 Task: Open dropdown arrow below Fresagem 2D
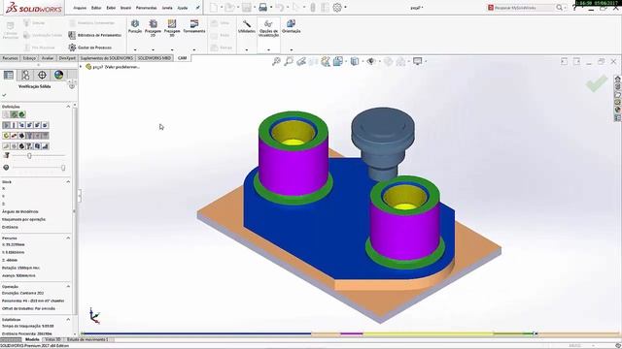(x=153, y=49)
